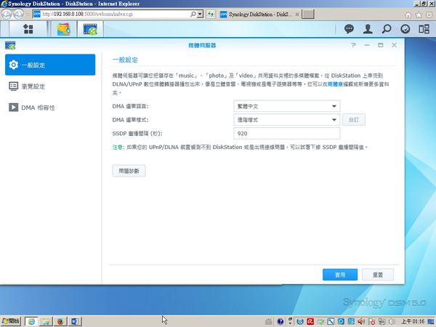Screen dimensions: 436x327
Task: Click the Media Server taskbar icon in DSM
Action: coord(90,29)
